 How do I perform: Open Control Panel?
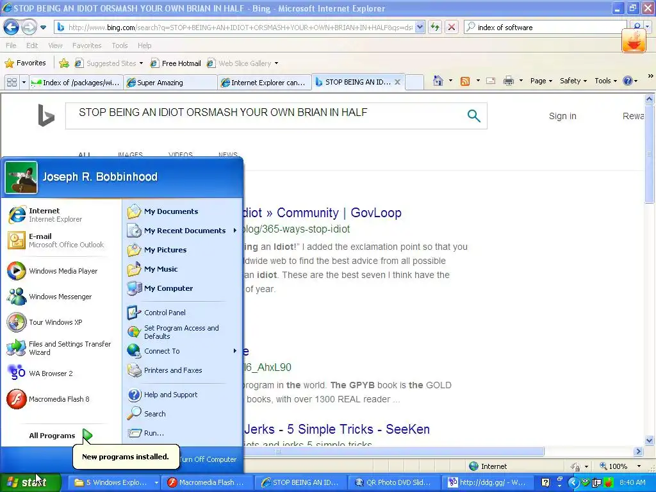[x=182, y=313]
